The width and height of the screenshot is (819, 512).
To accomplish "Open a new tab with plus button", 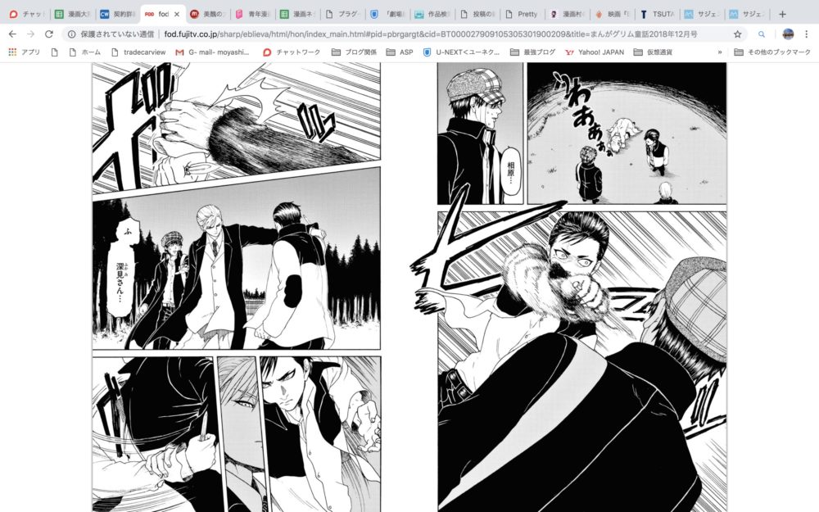I will [782, 14].
